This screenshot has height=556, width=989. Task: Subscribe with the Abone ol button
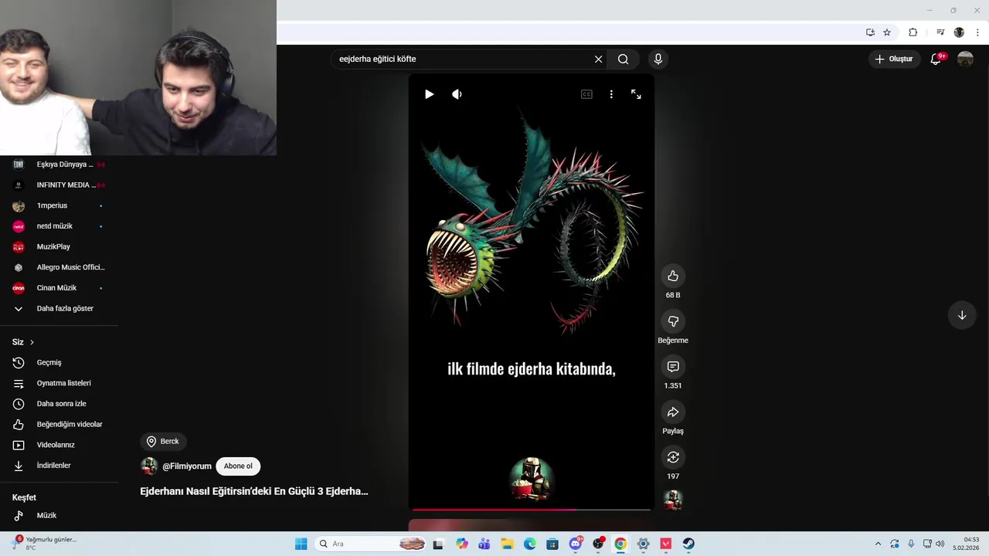point(238,466)
